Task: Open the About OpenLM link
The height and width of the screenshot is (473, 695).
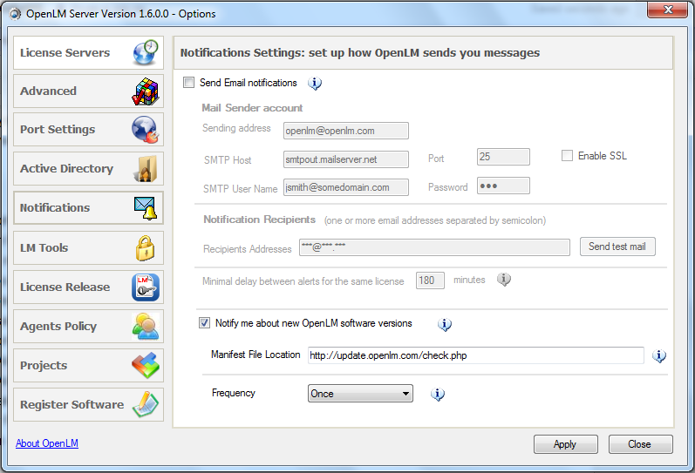Action: pos(47,443)
